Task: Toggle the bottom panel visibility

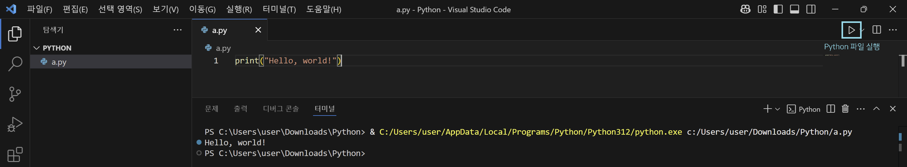Action: click(x=794, y=9)
